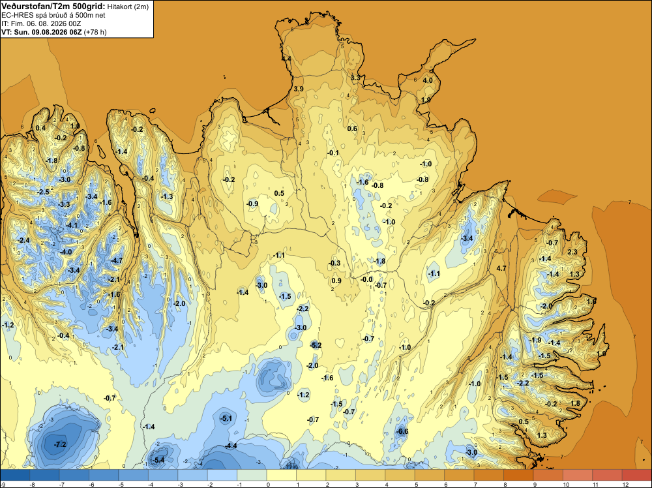Click the -5.2 temperature value
The width and height of the screenshot is (652, 488).
(315, 345)
